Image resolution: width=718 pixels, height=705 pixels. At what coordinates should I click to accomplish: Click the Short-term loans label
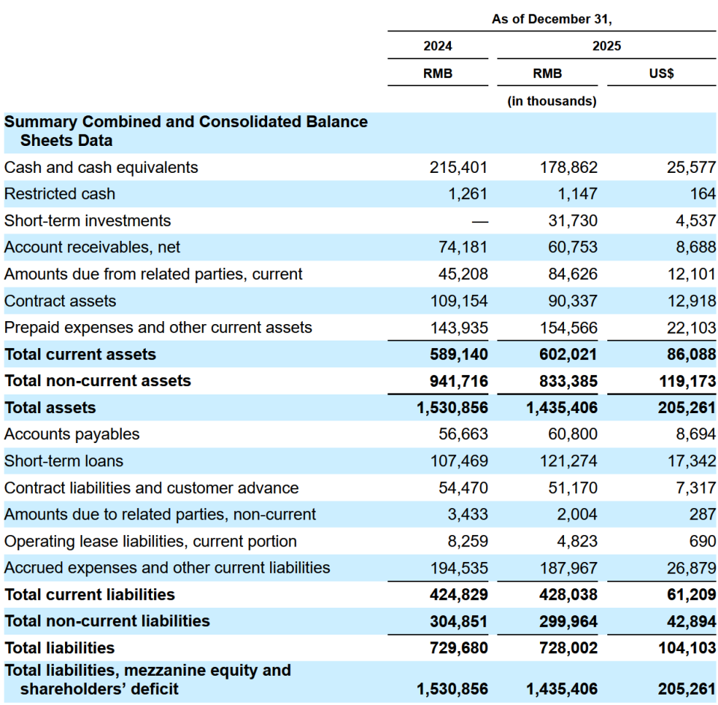click(64, 461)
